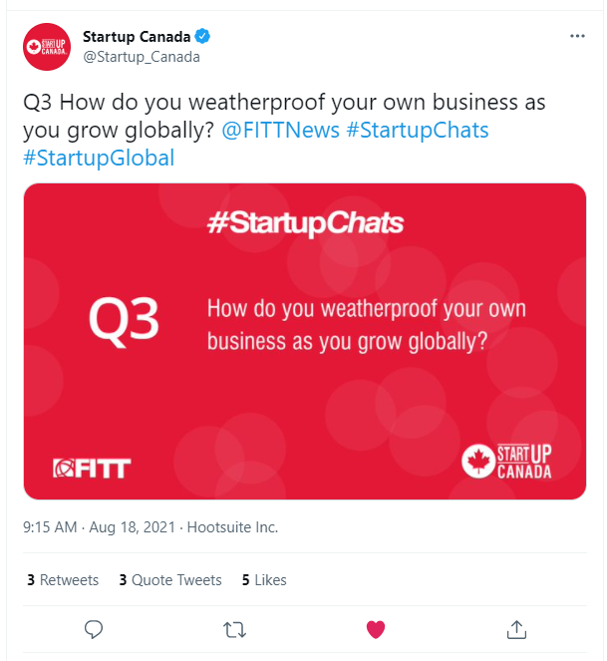607x661 pixels.
Task: Toggle the red heart like button
Action: click(376, 629)
